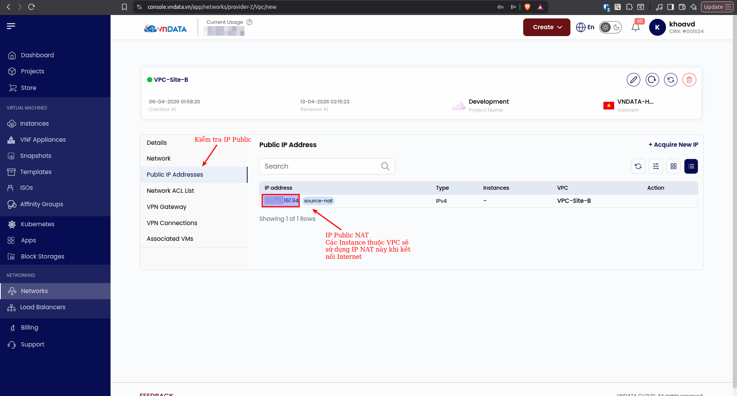737x396 pixels.
Task: Open the saved passwords key icon
Action: point(501,7)
